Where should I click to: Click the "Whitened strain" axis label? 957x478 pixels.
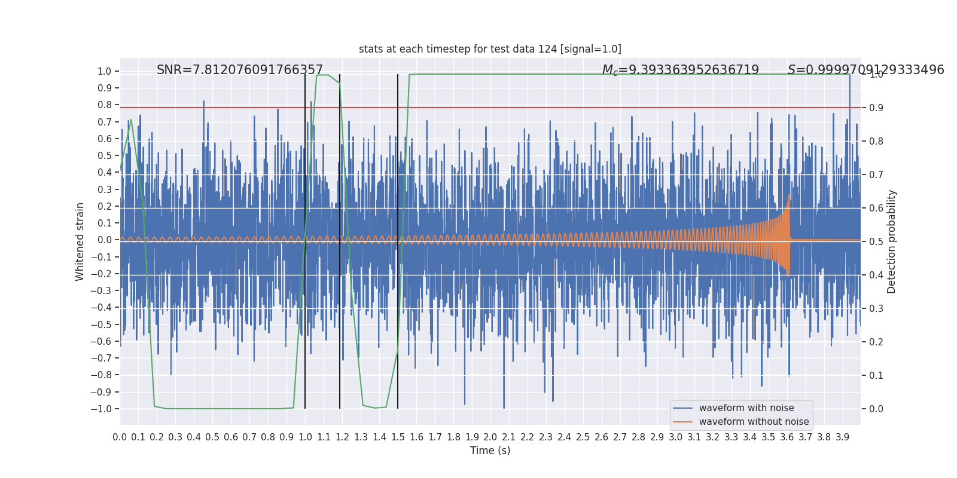(x=80, y=241)
